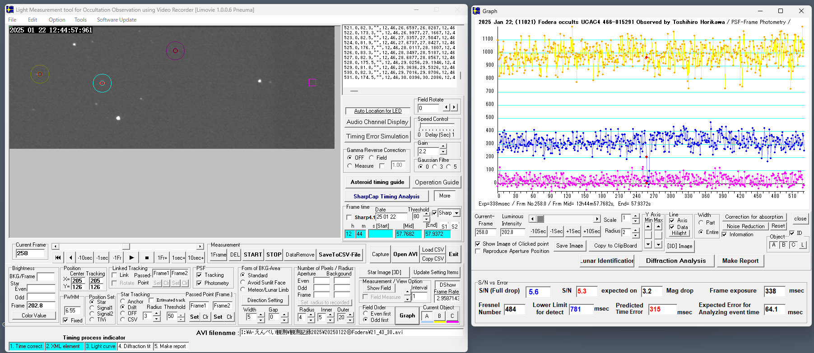Select Anchor radio in Star Tracking
The width and height of the screenshot is (814, 353).
123,301
